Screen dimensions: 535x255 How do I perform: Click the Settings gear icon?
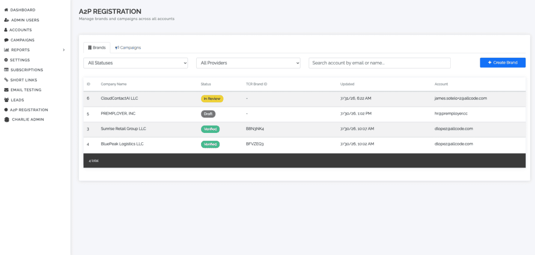(6, 60)
